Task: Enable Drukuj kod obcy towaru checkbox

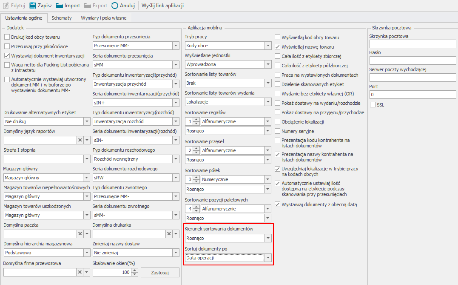Action: [7, 37]
